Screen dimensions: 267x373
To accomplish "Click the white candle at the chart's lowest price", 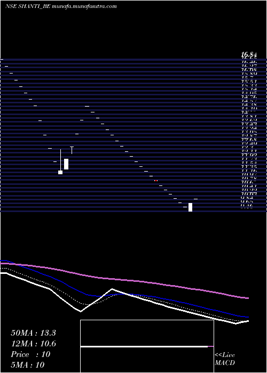I will click(x=190, y=207).
